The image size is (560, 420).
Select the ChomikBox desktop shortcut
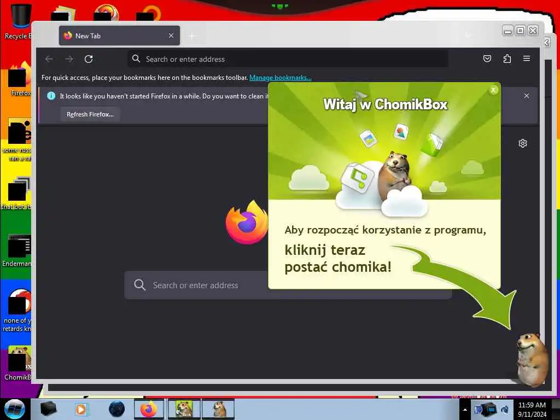19,363
